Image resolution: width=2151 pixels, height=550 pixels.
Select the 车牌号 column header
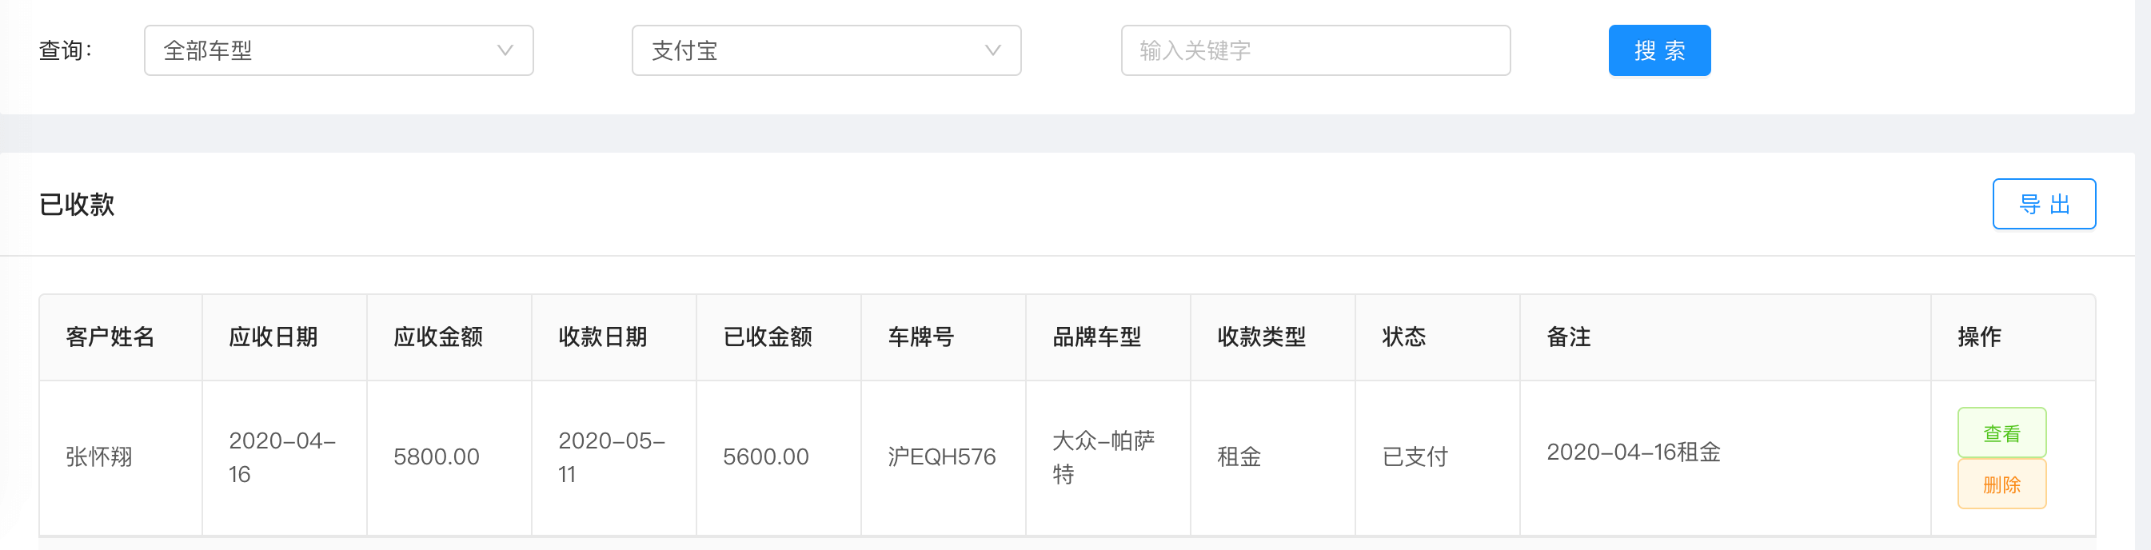(920, 337)
